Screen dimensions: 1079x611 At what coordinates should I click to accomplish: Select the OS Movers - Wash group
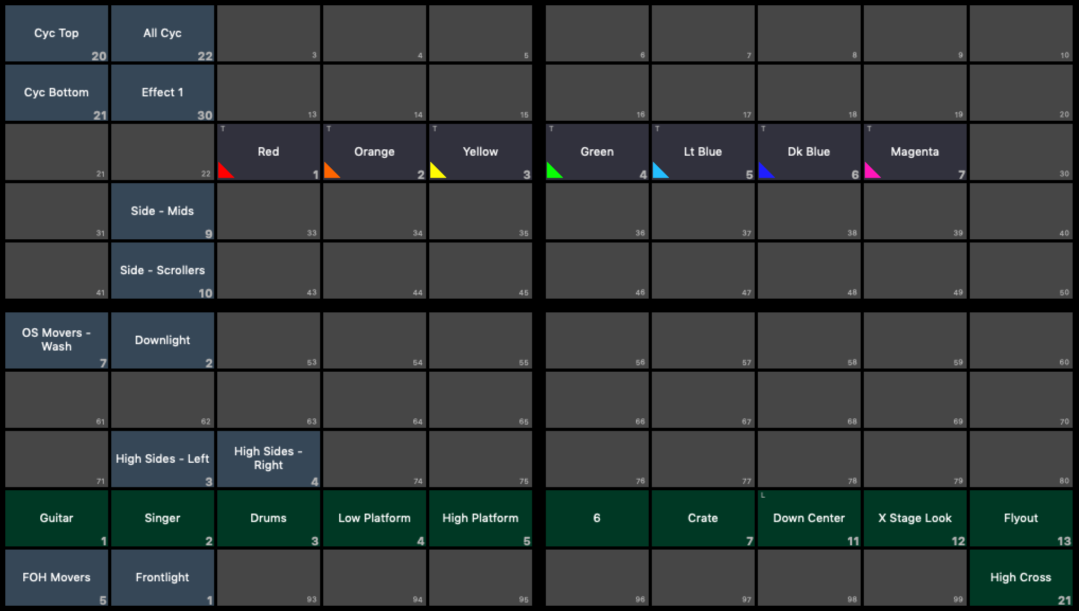point(56,340)
